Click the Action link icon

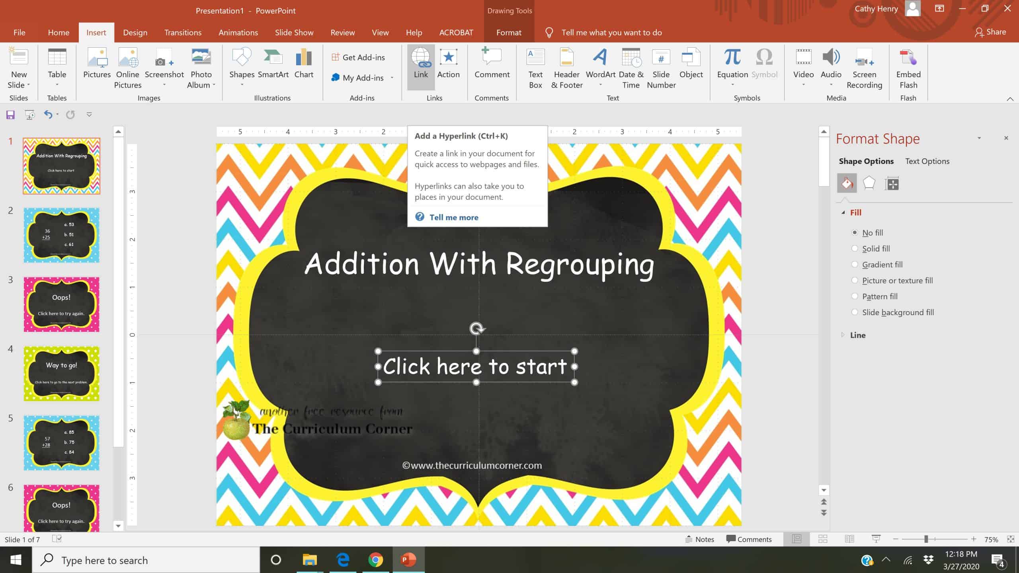click(x=449, y=66)
